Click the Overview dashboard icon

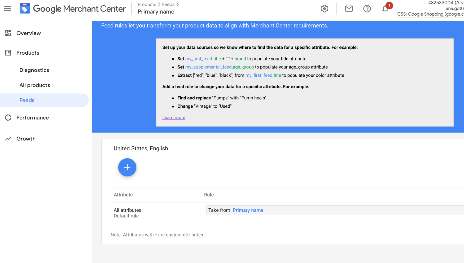tap(8, 33)
